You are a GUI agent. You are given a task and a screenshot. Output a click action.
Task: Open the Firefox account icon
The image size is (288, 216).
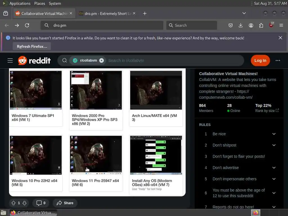(x=251, y=25)
